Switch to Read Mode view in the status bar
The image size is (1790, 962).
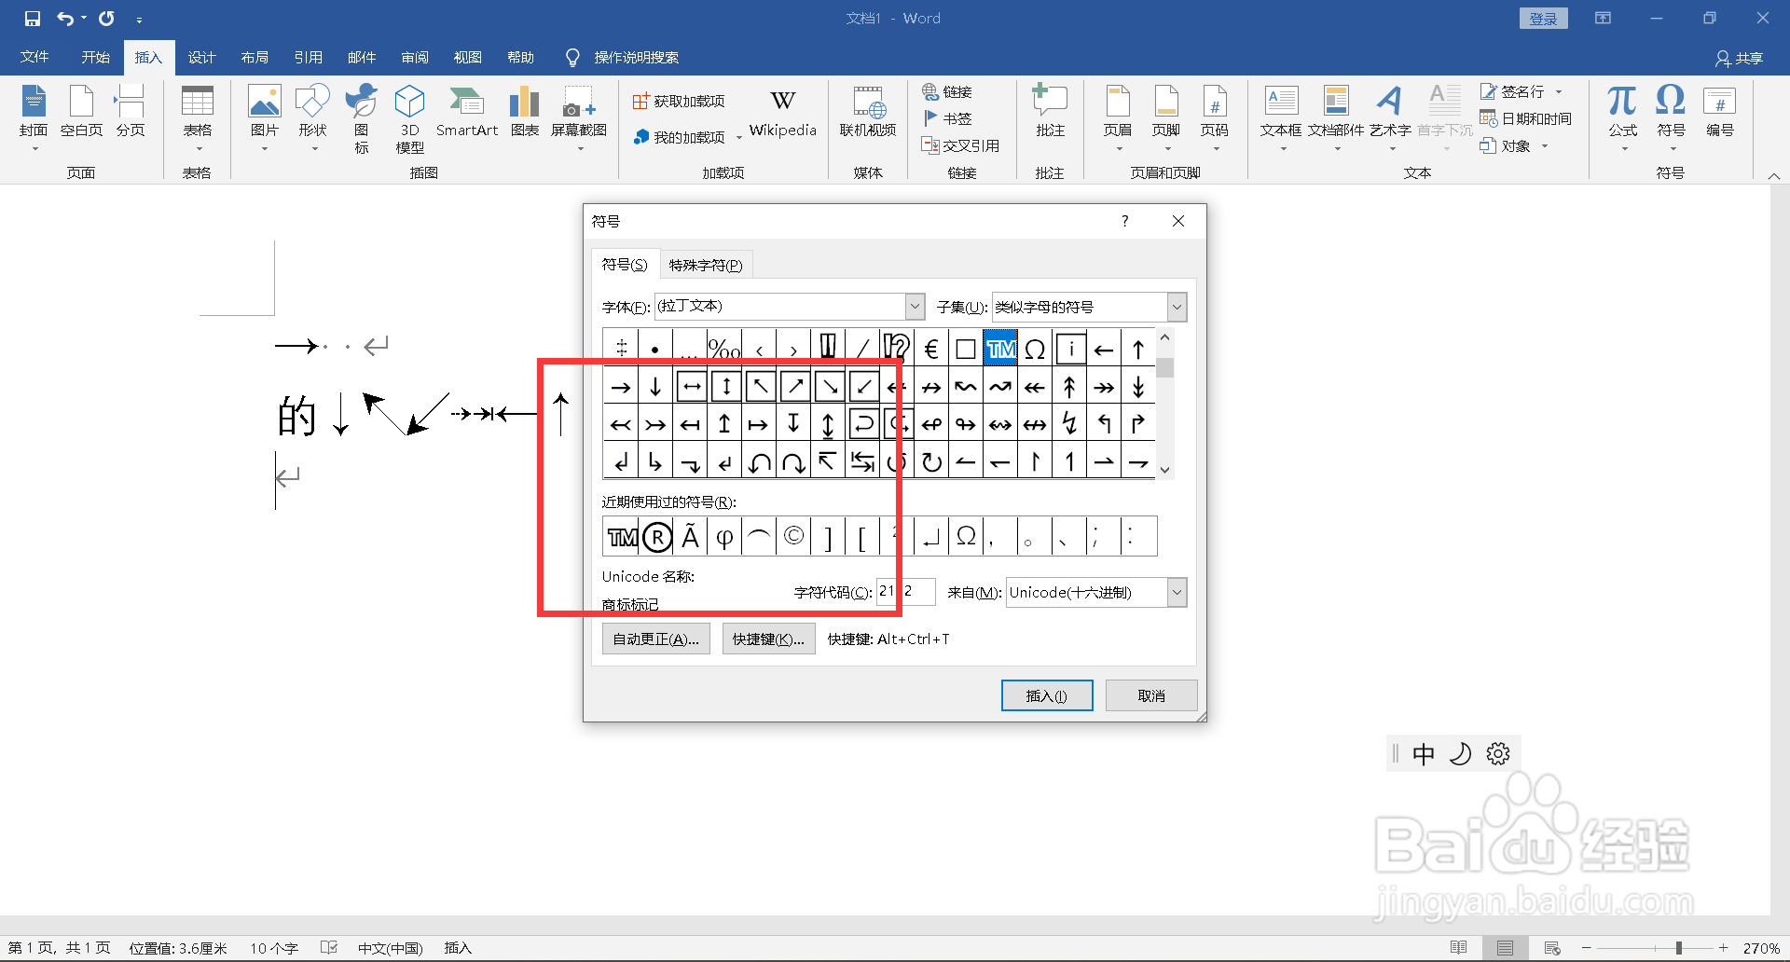[x=1459, y=948]
